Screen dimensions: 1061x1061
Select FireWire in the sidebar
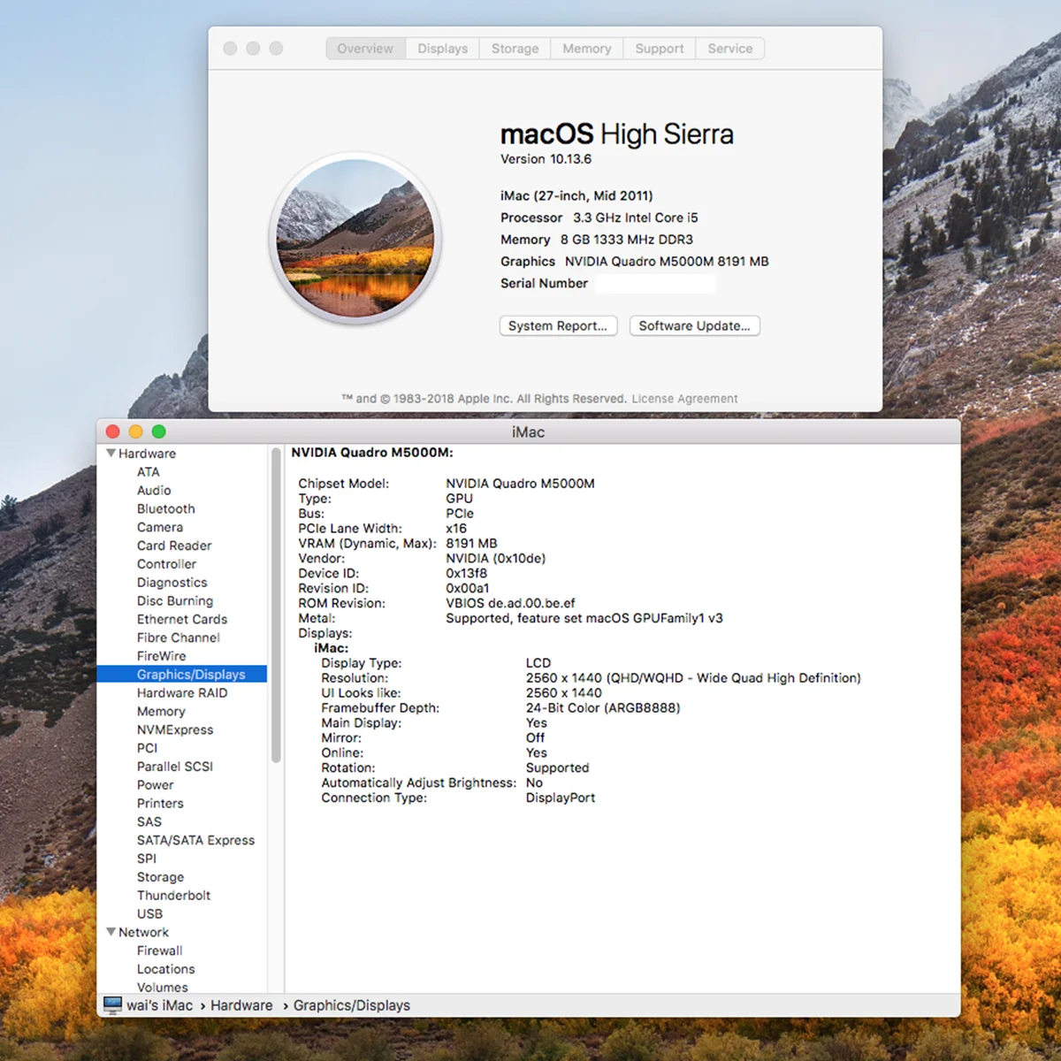[162, 656]
